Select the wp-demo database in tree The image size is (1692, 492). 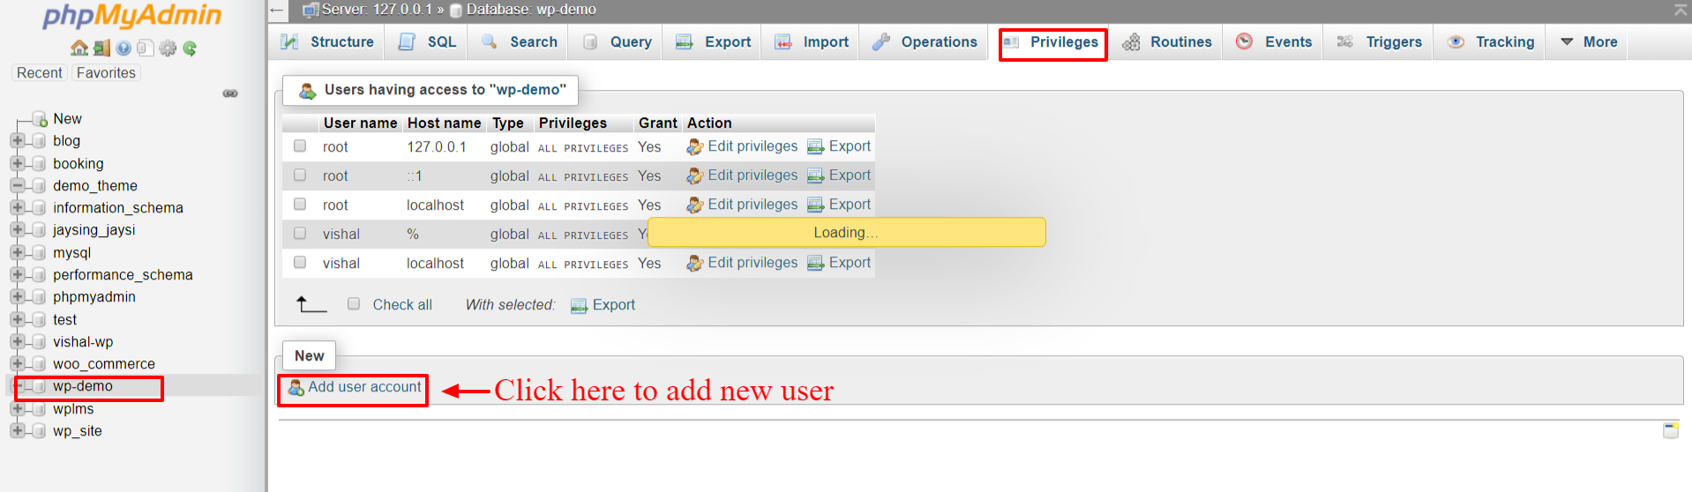tap(83, 386)
